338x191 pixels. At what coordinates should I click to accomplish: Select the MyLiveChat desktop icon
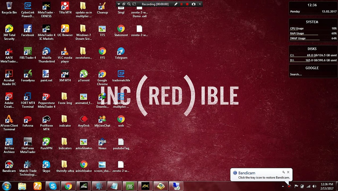point(102,121)
